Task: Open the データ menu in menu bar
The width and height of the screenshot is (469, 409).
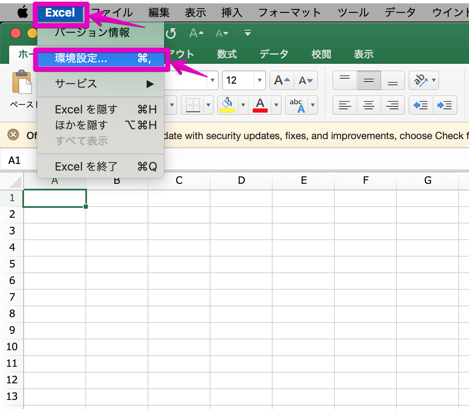Action: 400,12
